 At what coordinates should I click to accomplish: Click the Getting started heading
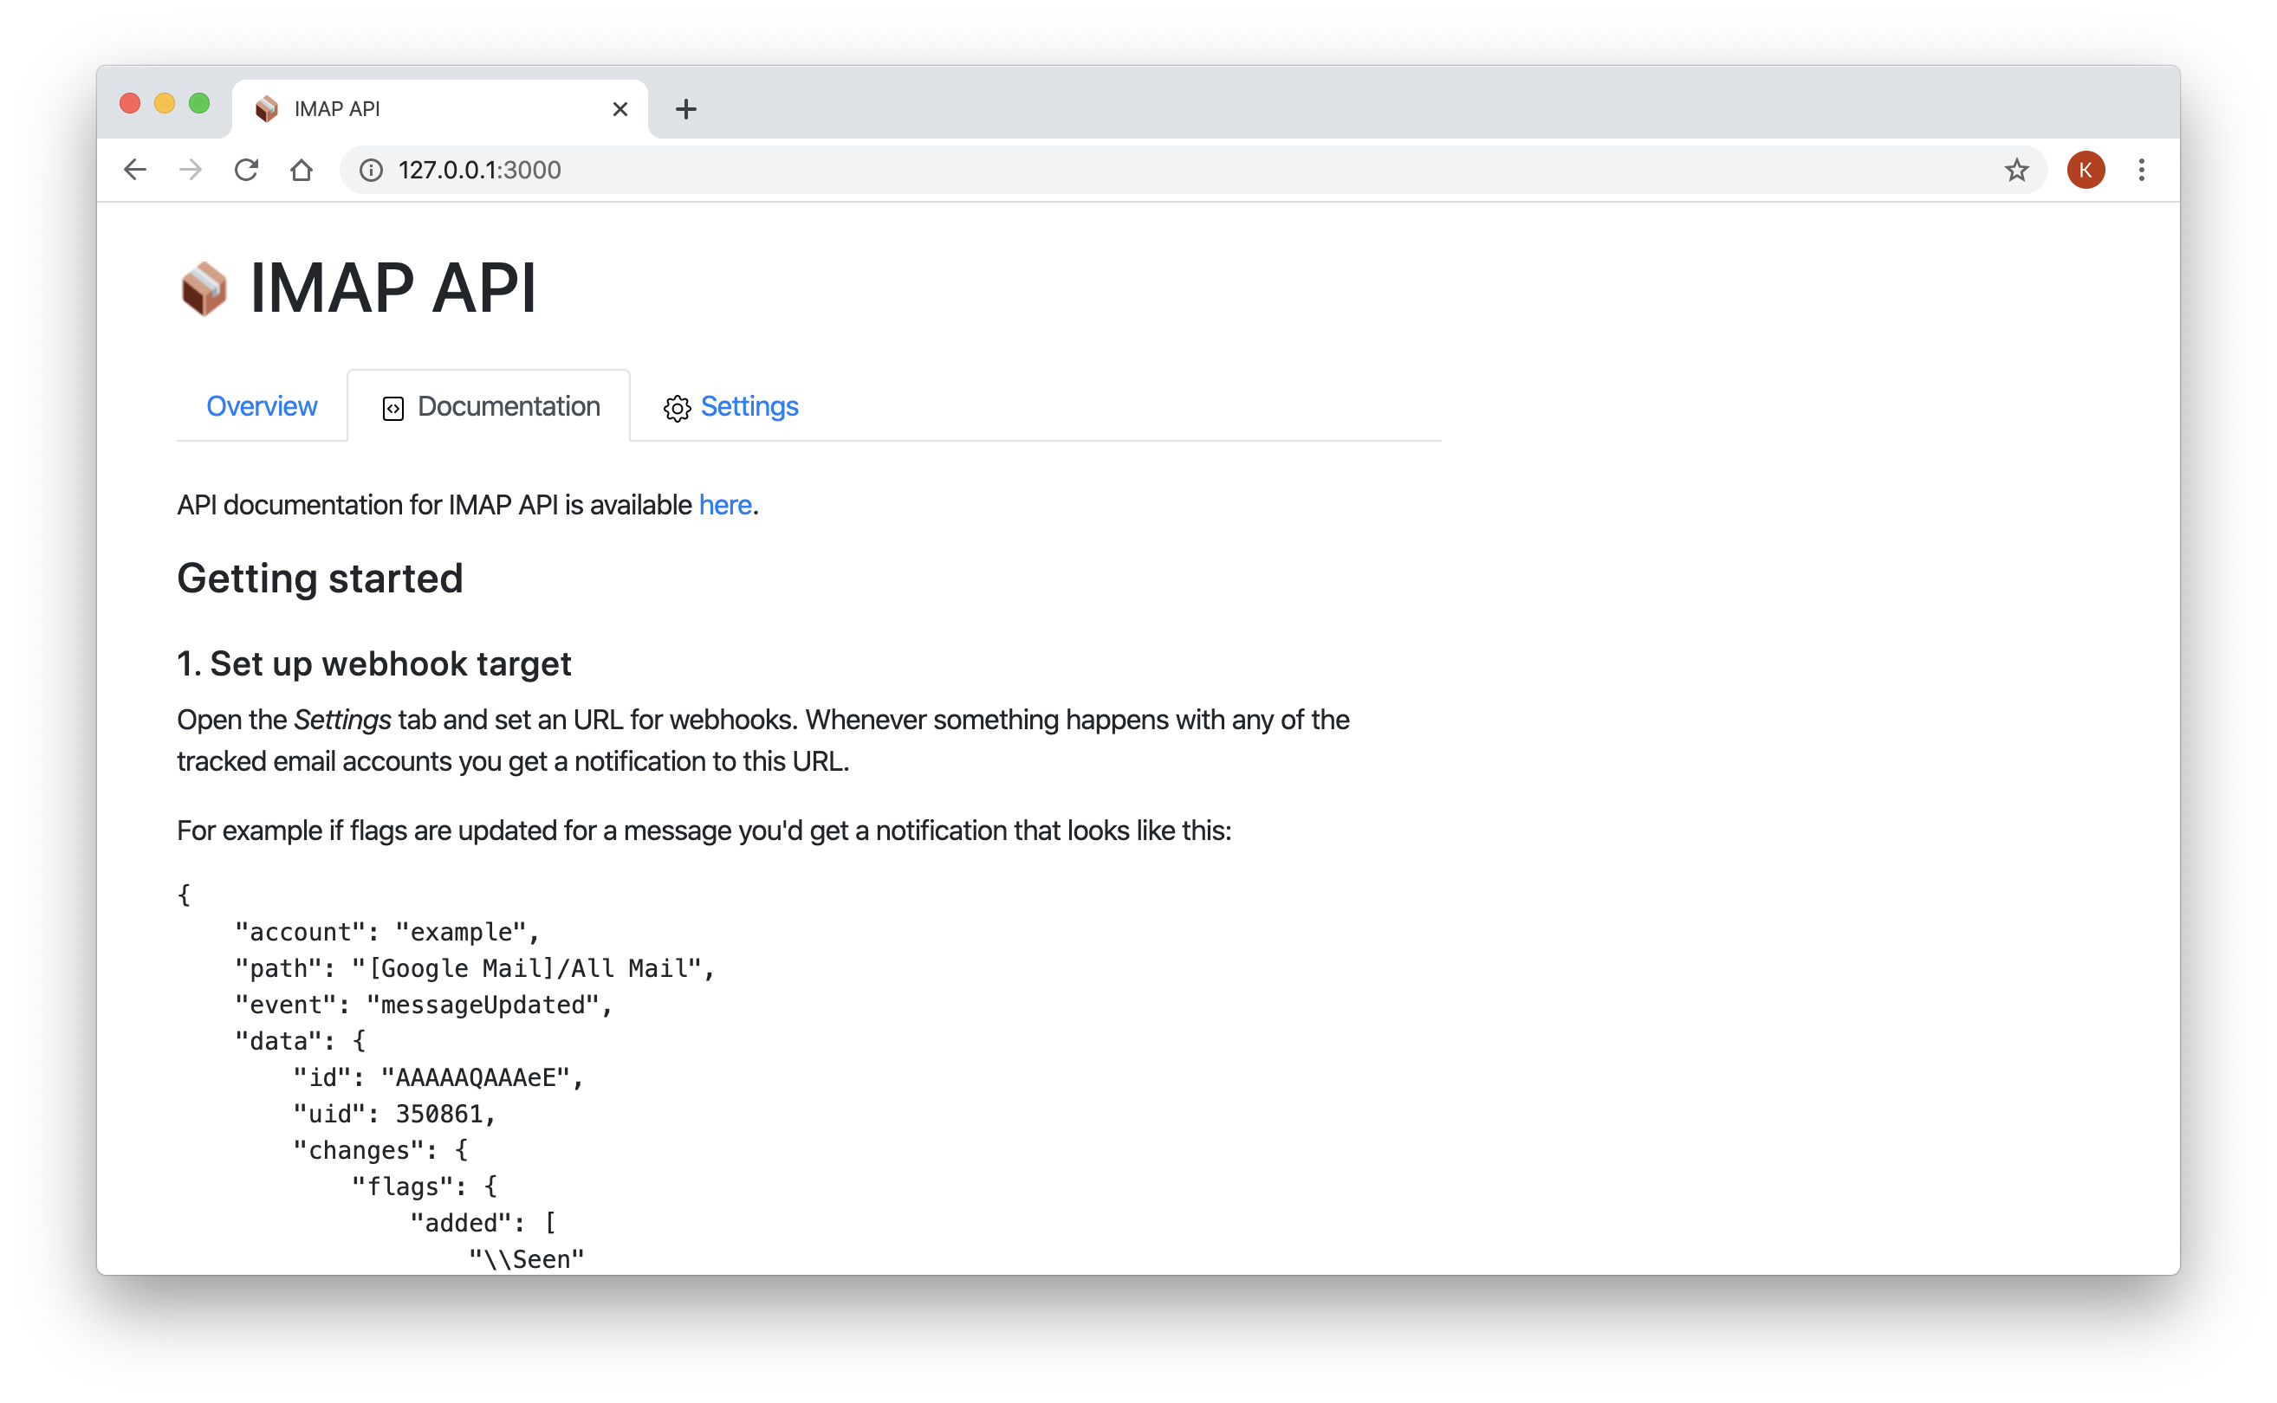point(321,579)
